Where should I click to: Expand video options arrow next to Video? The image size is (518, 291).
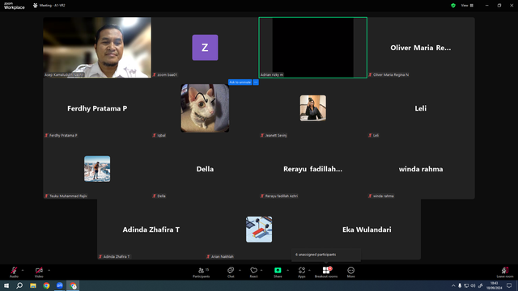49,270
